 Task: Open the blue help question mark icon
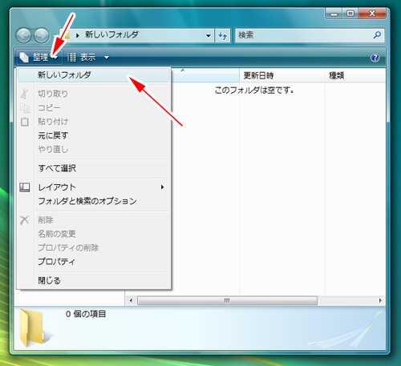coord(375,58)
